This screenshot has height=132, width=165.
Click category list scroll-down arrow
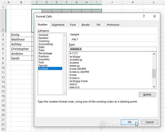pos(64,93)
